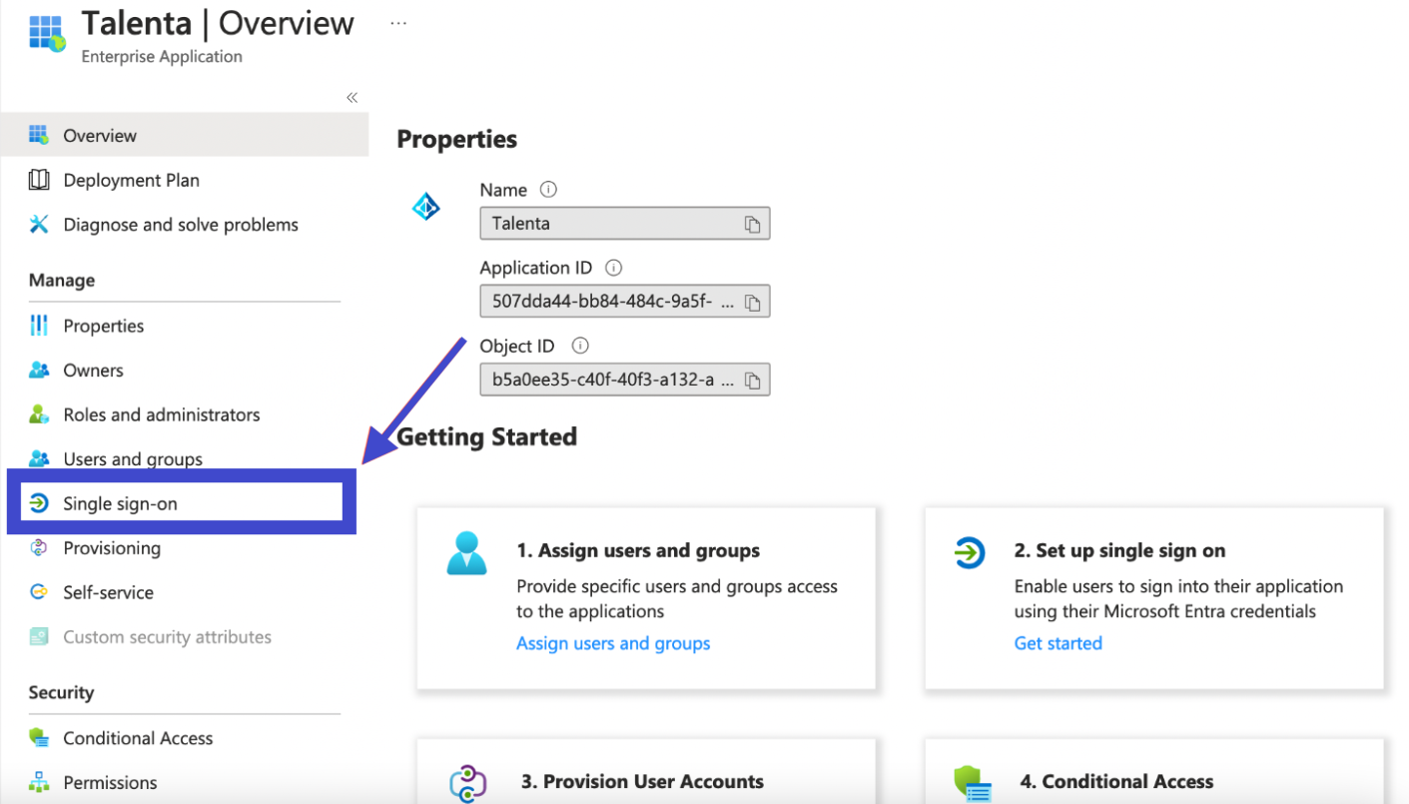Open the more options ellipsis in header
Viewport: 1409px width, 804px height.
coord(398,23)
